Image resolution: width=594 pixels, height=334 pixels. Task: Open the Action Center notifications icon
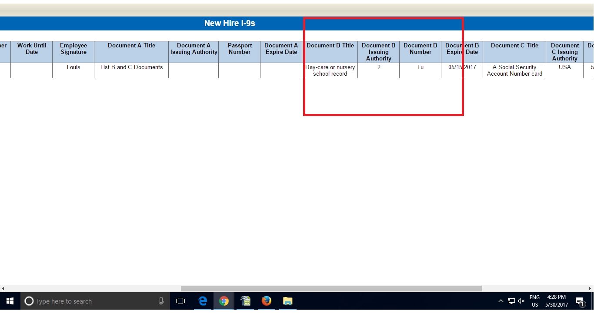(x=579, y=301)
